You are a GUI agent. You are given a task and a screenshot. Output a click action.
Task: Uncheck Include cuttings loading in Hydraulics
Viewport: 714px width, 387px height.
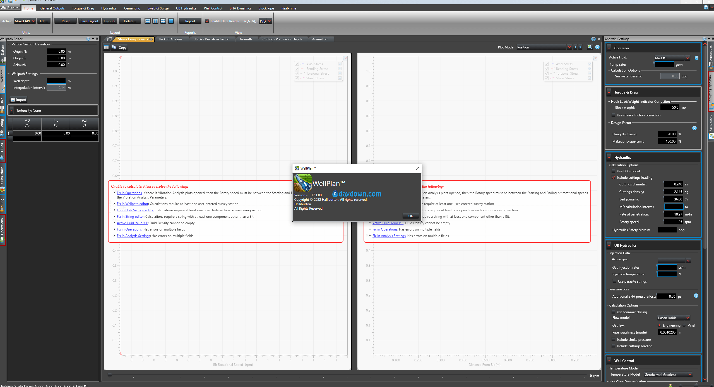(x=613, y=178)
